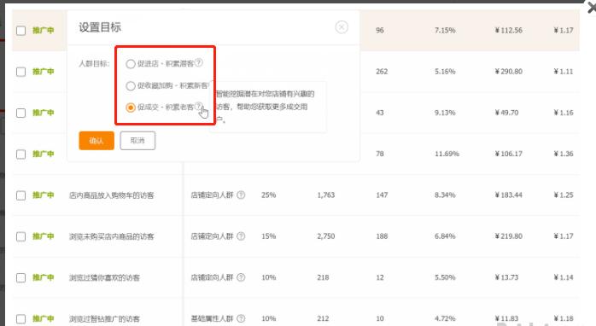Tick the checkbox in the ¥106.17 row
Image resolution: width=596 pixels, height=326 pixels.
pos(20,154)
